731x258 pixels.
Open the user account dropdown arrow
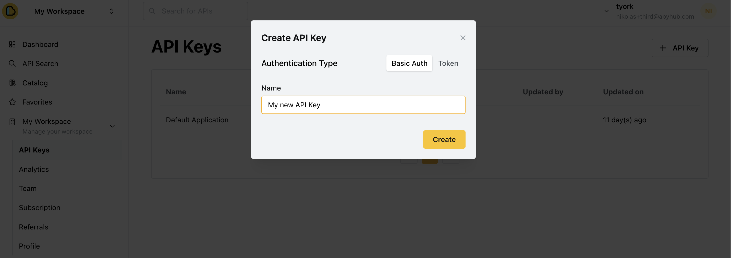pyautogui.click(x=606, y=11)
